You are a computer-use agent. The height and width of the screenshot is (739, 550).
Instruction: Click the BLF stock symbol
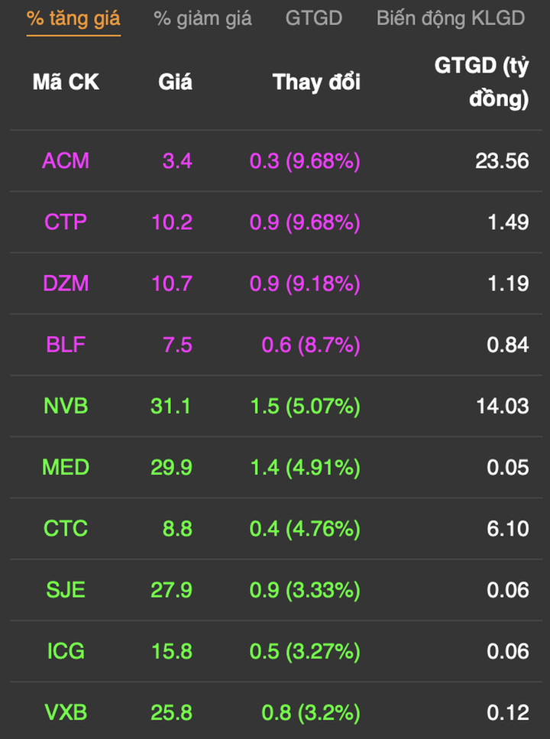click(66, 345)
